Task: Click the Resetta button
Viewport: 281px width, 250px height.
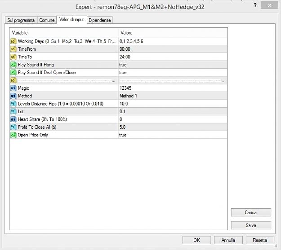Action: 260,240
